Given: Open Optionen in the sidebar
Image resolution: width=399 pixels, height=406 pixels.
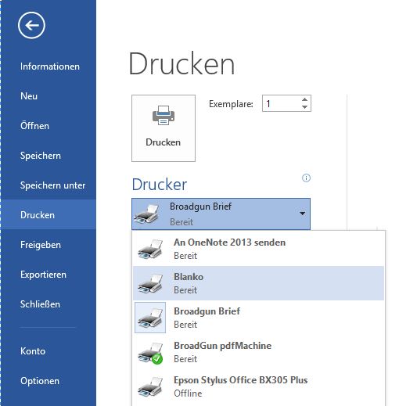Looking at the screenshot, I should 40,381.
